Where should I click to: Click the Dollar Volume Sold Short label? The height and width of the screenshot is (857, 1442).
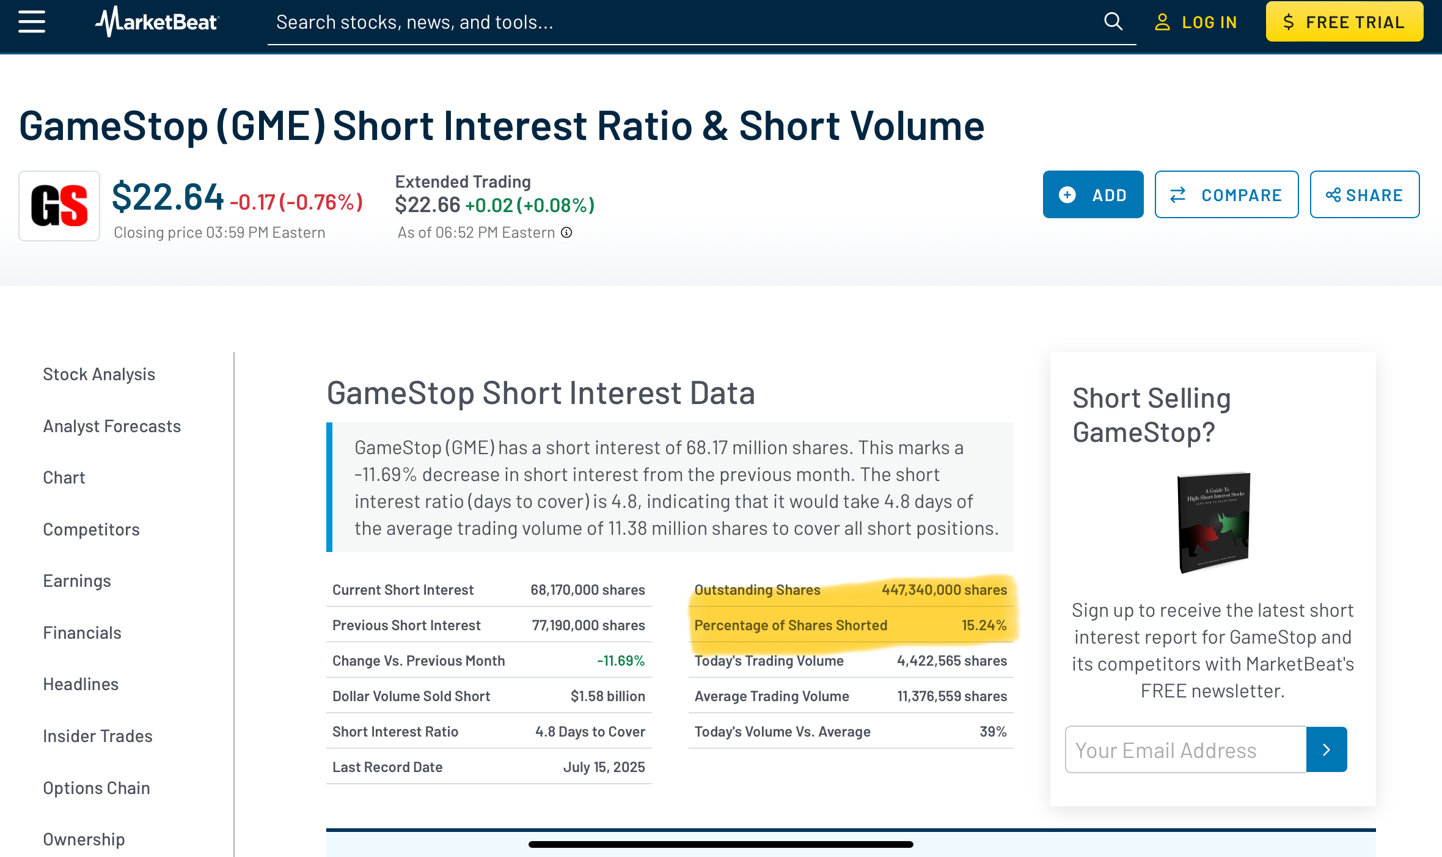tap(411, 696)
